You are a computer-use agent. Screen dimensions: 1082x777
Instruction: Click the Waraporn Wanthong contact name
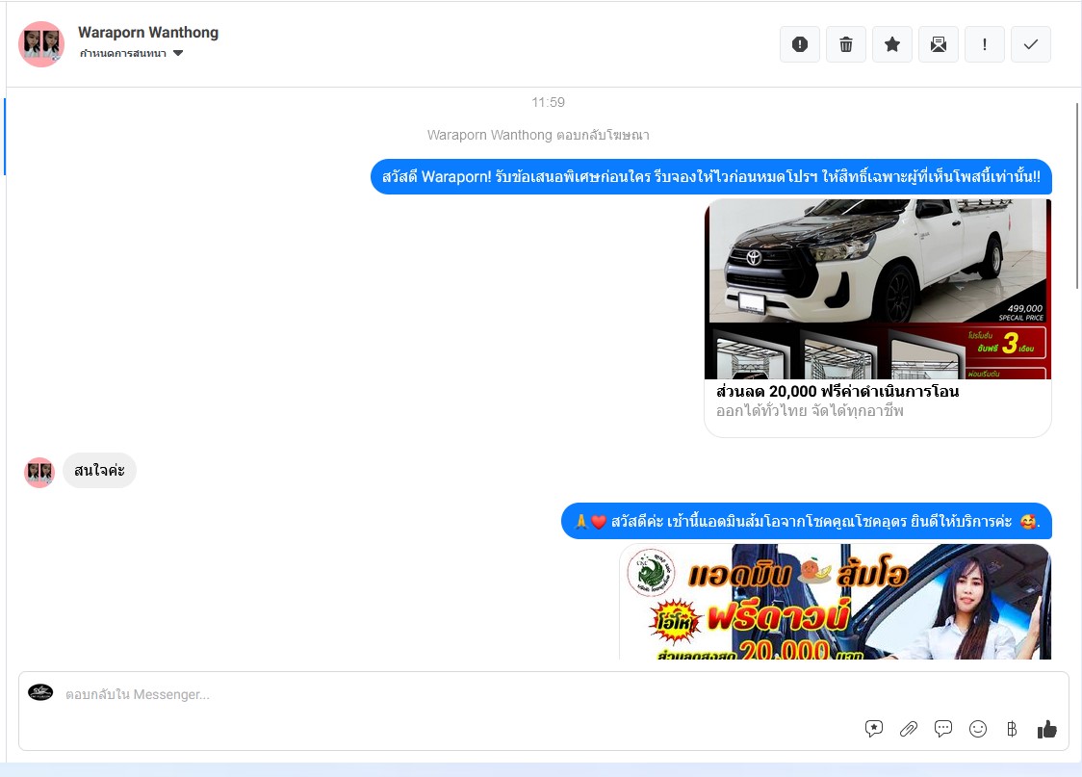(x=148, y=33)
